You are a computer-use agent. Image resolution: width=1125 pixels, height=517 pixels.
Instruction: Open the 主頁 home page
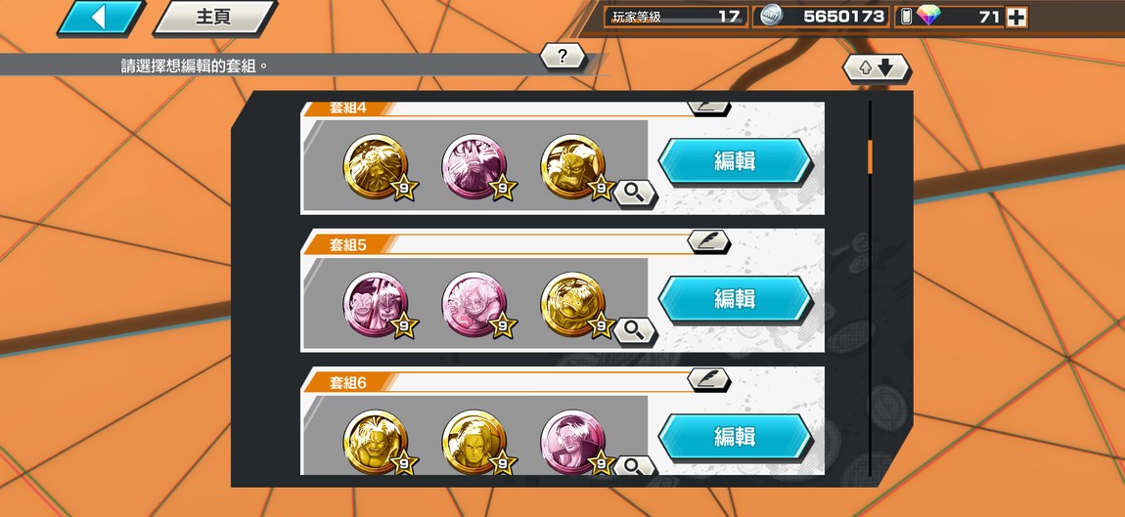(214, 18)
